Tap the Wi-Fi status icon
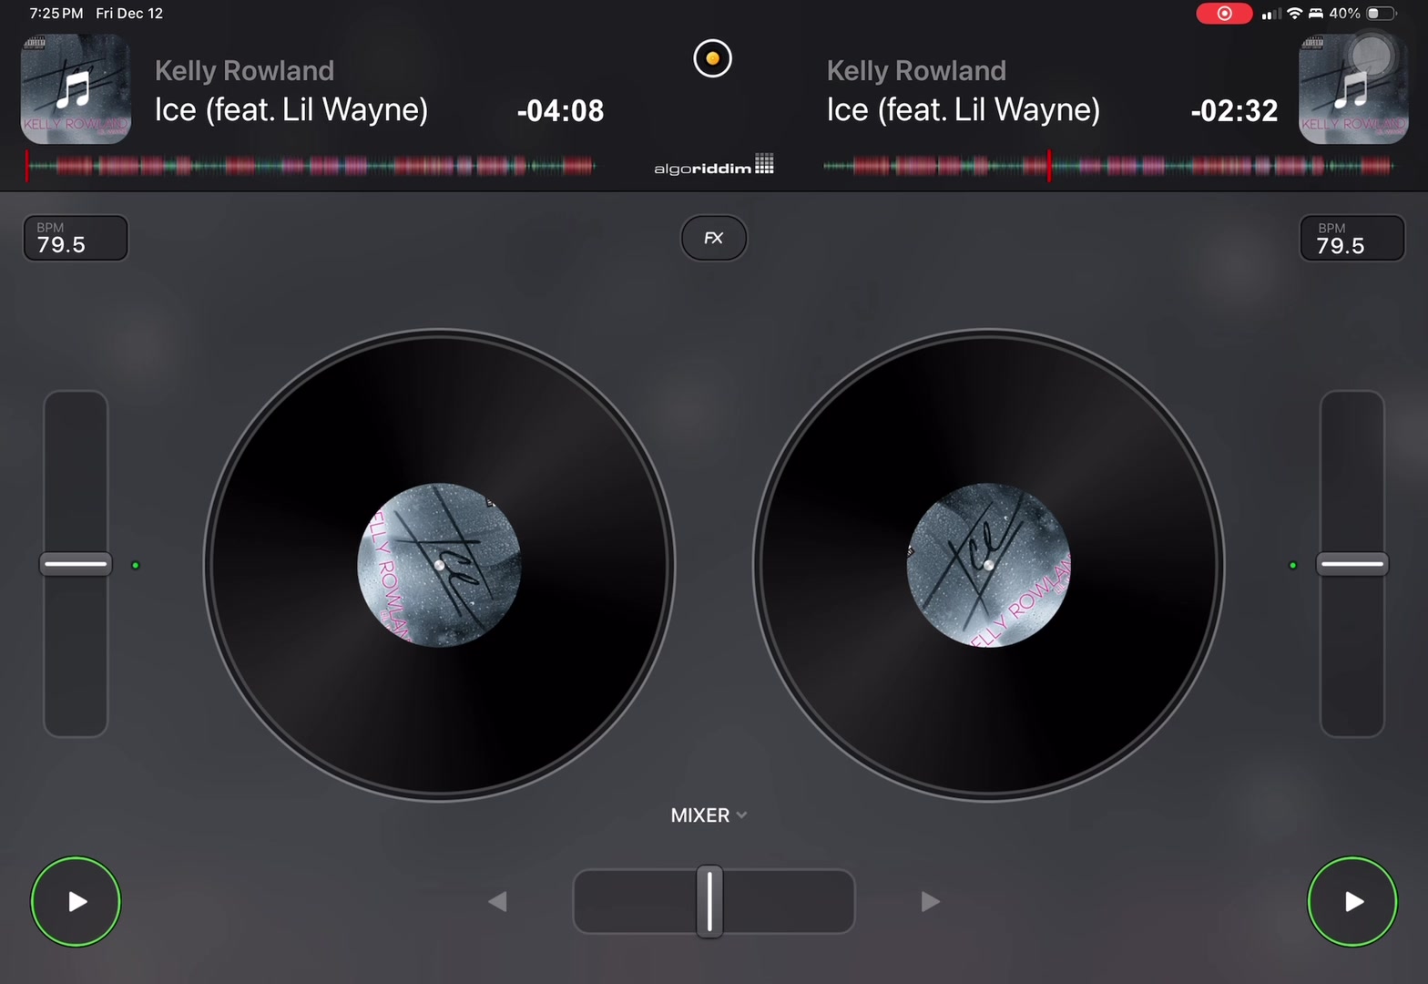The image size is (1428, 984). pos(1294,14)
